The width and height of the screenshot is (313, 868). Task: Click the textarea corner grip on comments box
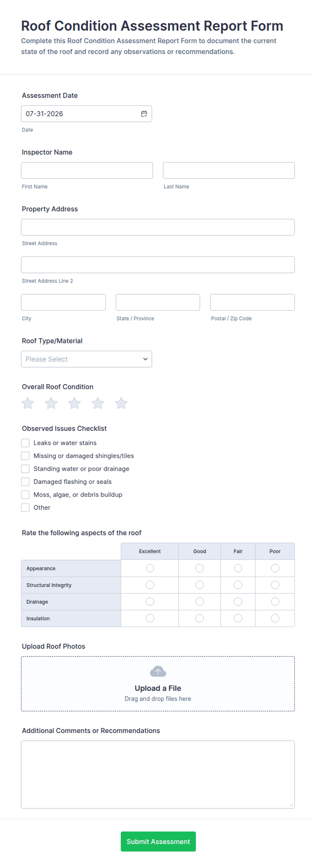(291, 805)
